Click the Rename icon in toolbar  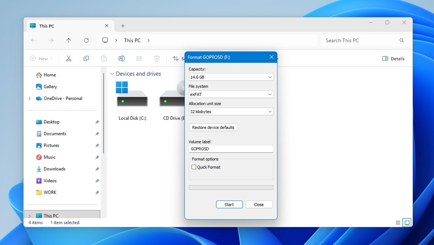pyautogui.click(x=121, y=58)
